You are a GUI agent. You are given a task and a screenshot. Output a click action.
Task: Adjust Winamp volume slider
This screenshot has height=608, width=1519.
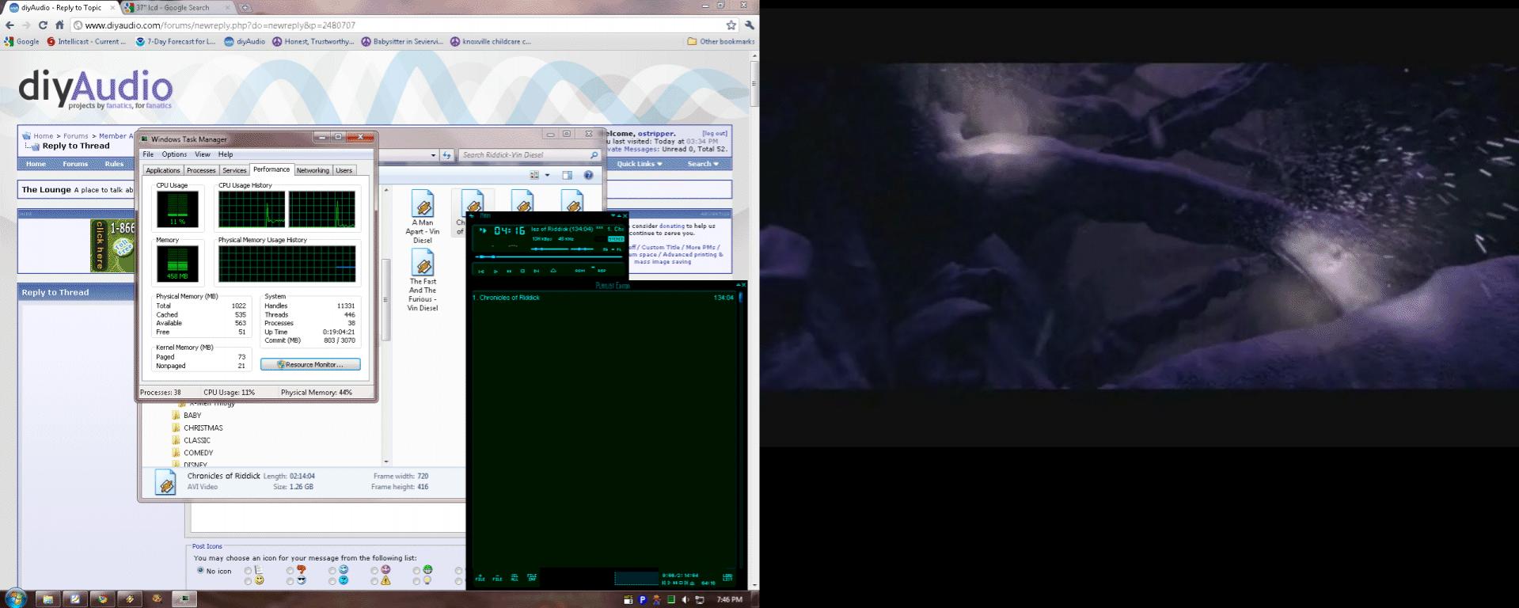point(550,249)
